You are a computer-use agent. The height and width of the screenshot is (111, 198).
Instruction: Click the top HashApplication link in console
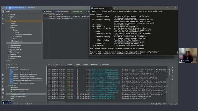coord(112,70)
